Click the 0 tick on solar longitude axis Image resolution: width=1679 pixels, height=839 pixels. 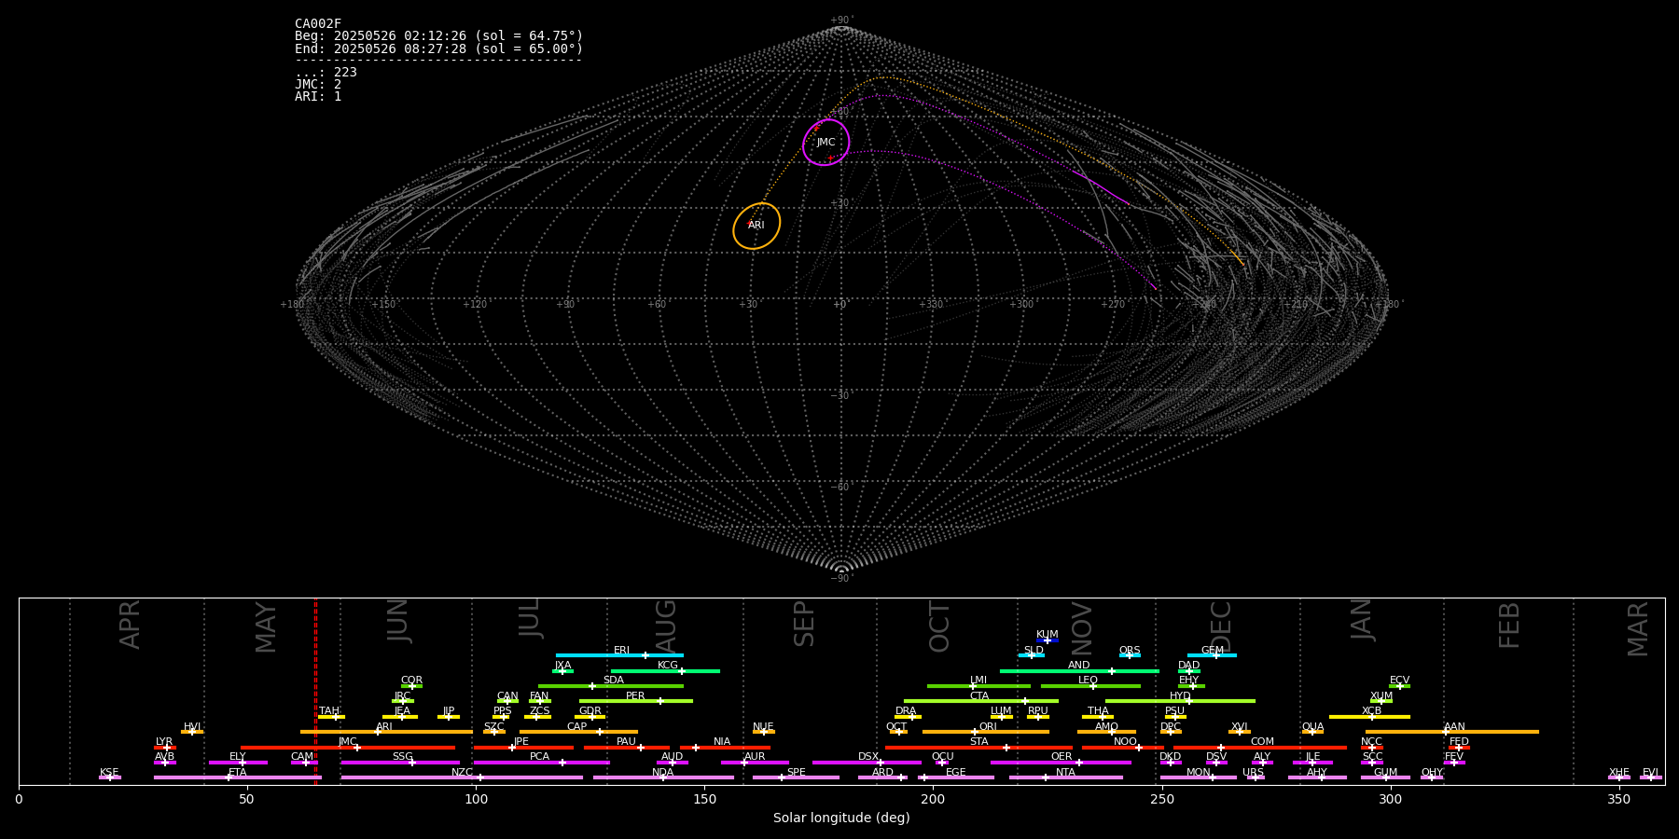[19, 799]
